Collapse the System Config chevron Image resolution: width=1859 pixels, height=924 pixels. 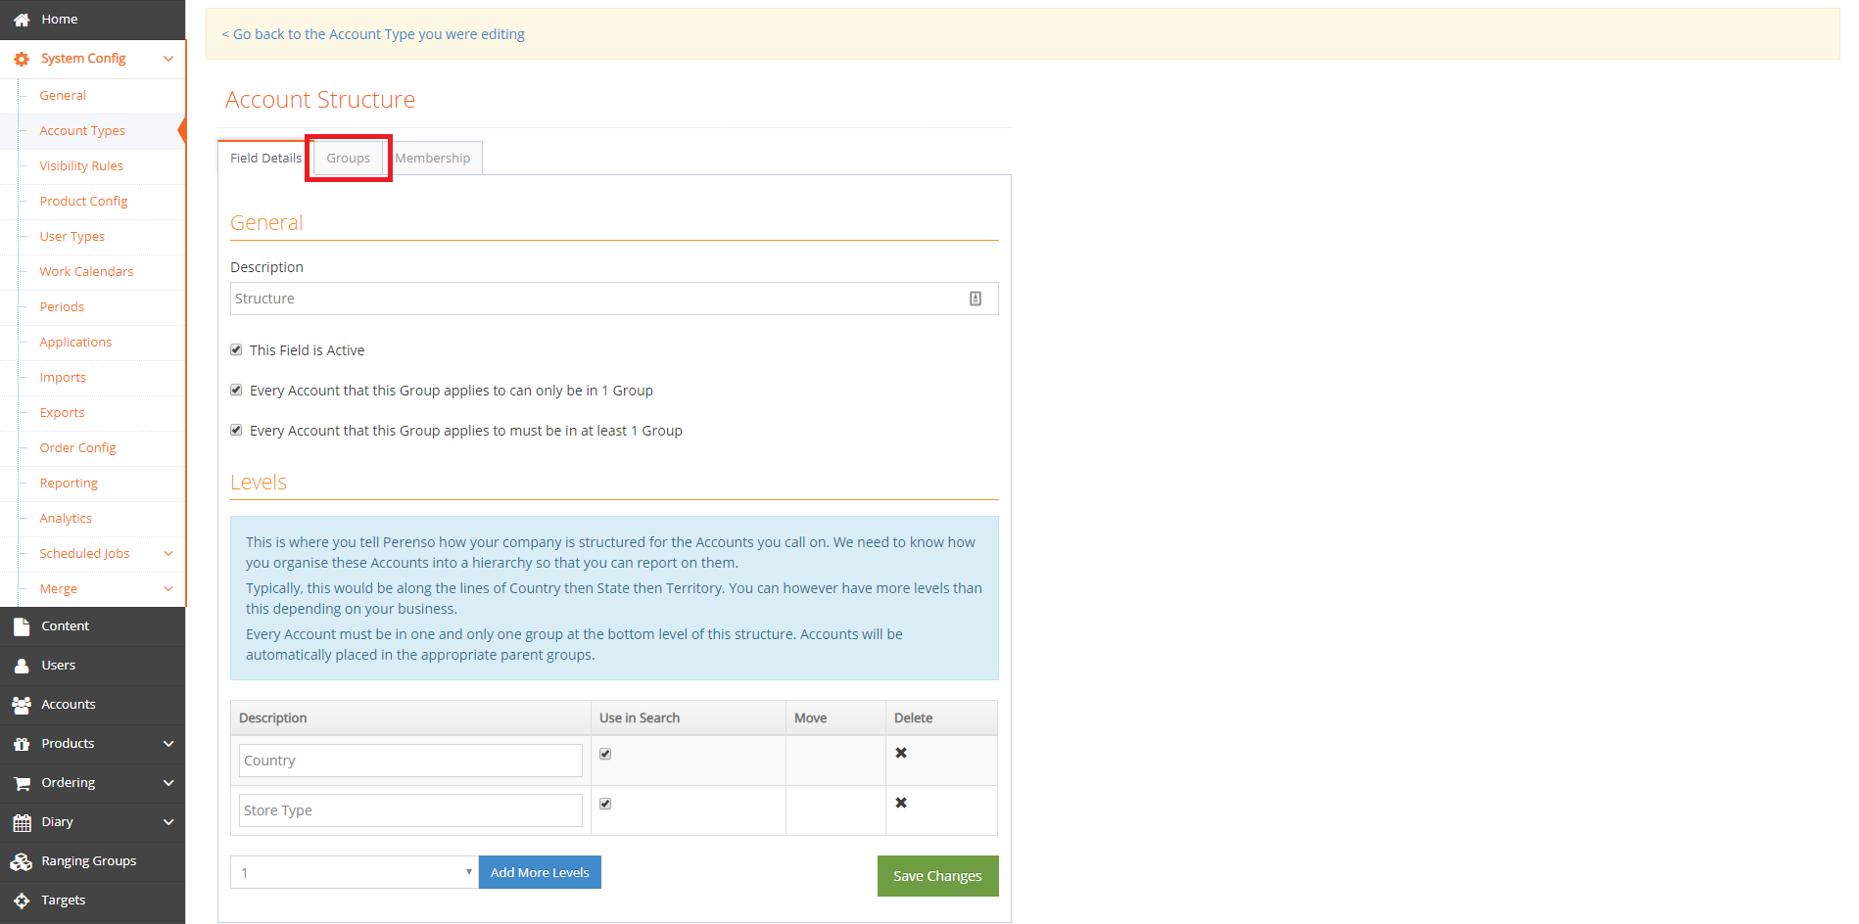click(168, 59)
